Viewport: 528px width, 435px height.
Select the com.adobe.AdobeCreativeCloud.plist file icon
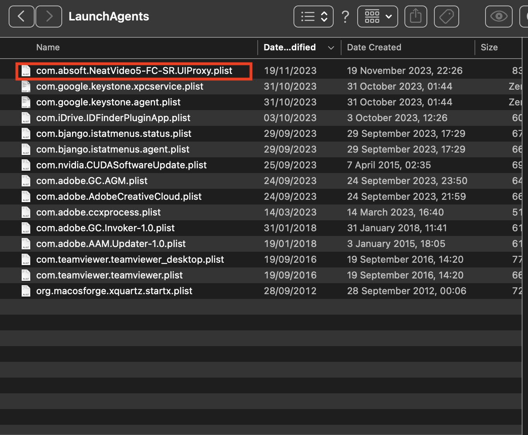(26, 197)
